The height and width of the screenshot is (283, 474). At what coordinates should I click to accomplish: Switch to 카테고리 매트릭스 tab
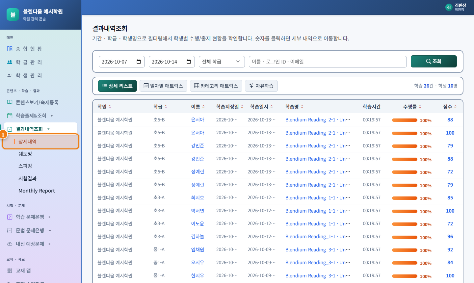216,86
